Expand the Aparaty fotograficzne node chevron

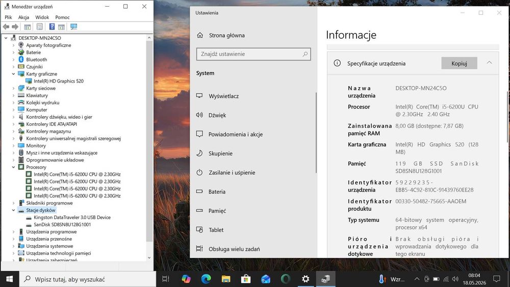tap(13, 45)
